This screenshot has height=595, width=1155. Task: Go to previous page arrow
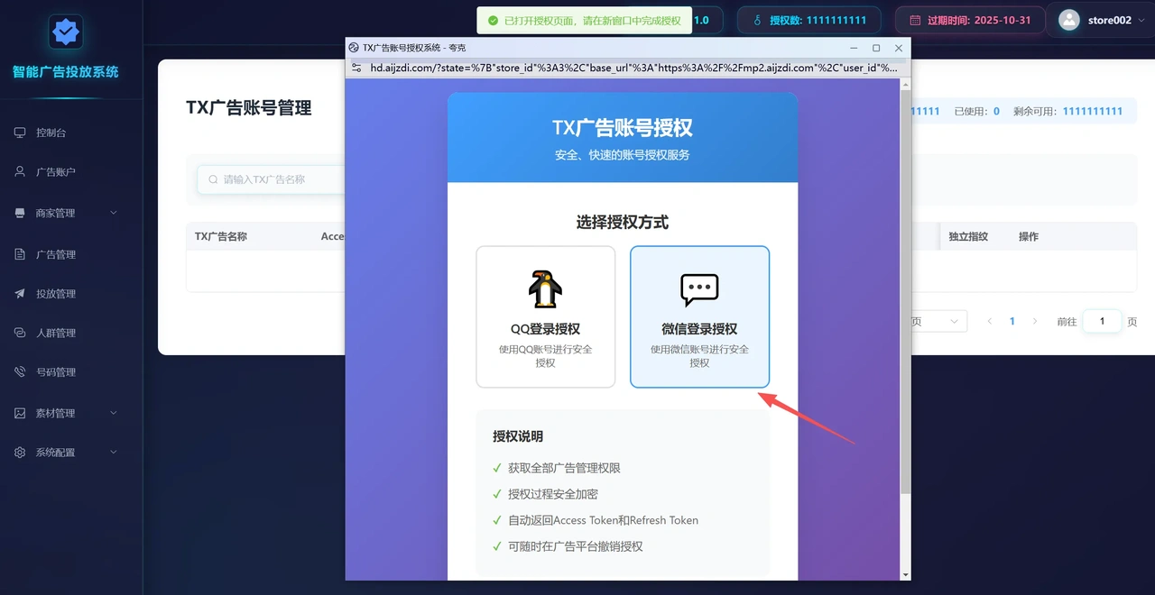990,321
